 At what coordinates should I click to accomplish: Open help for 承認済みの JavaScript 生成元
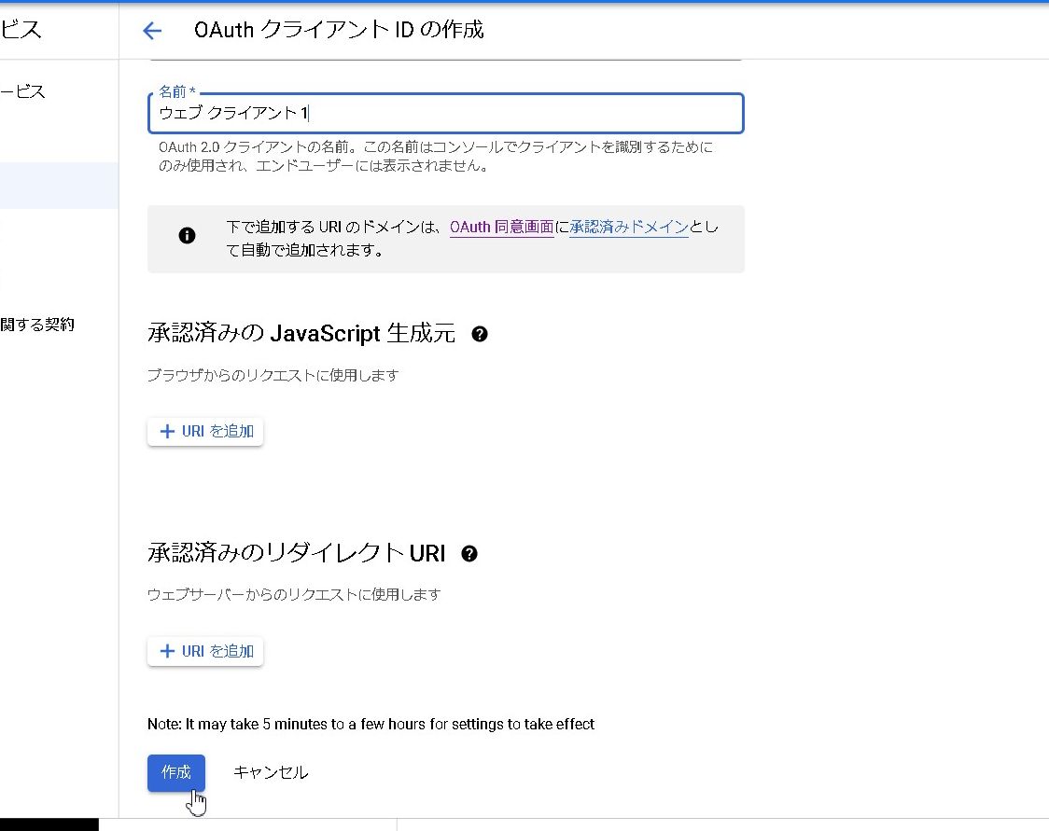(x=480, y=333)
